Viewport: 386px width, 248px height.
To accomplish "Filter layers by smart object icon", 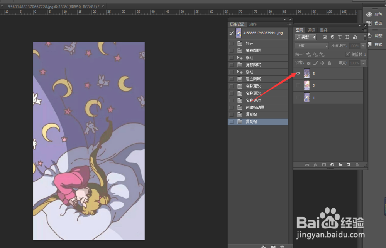I will coord(355,37).
